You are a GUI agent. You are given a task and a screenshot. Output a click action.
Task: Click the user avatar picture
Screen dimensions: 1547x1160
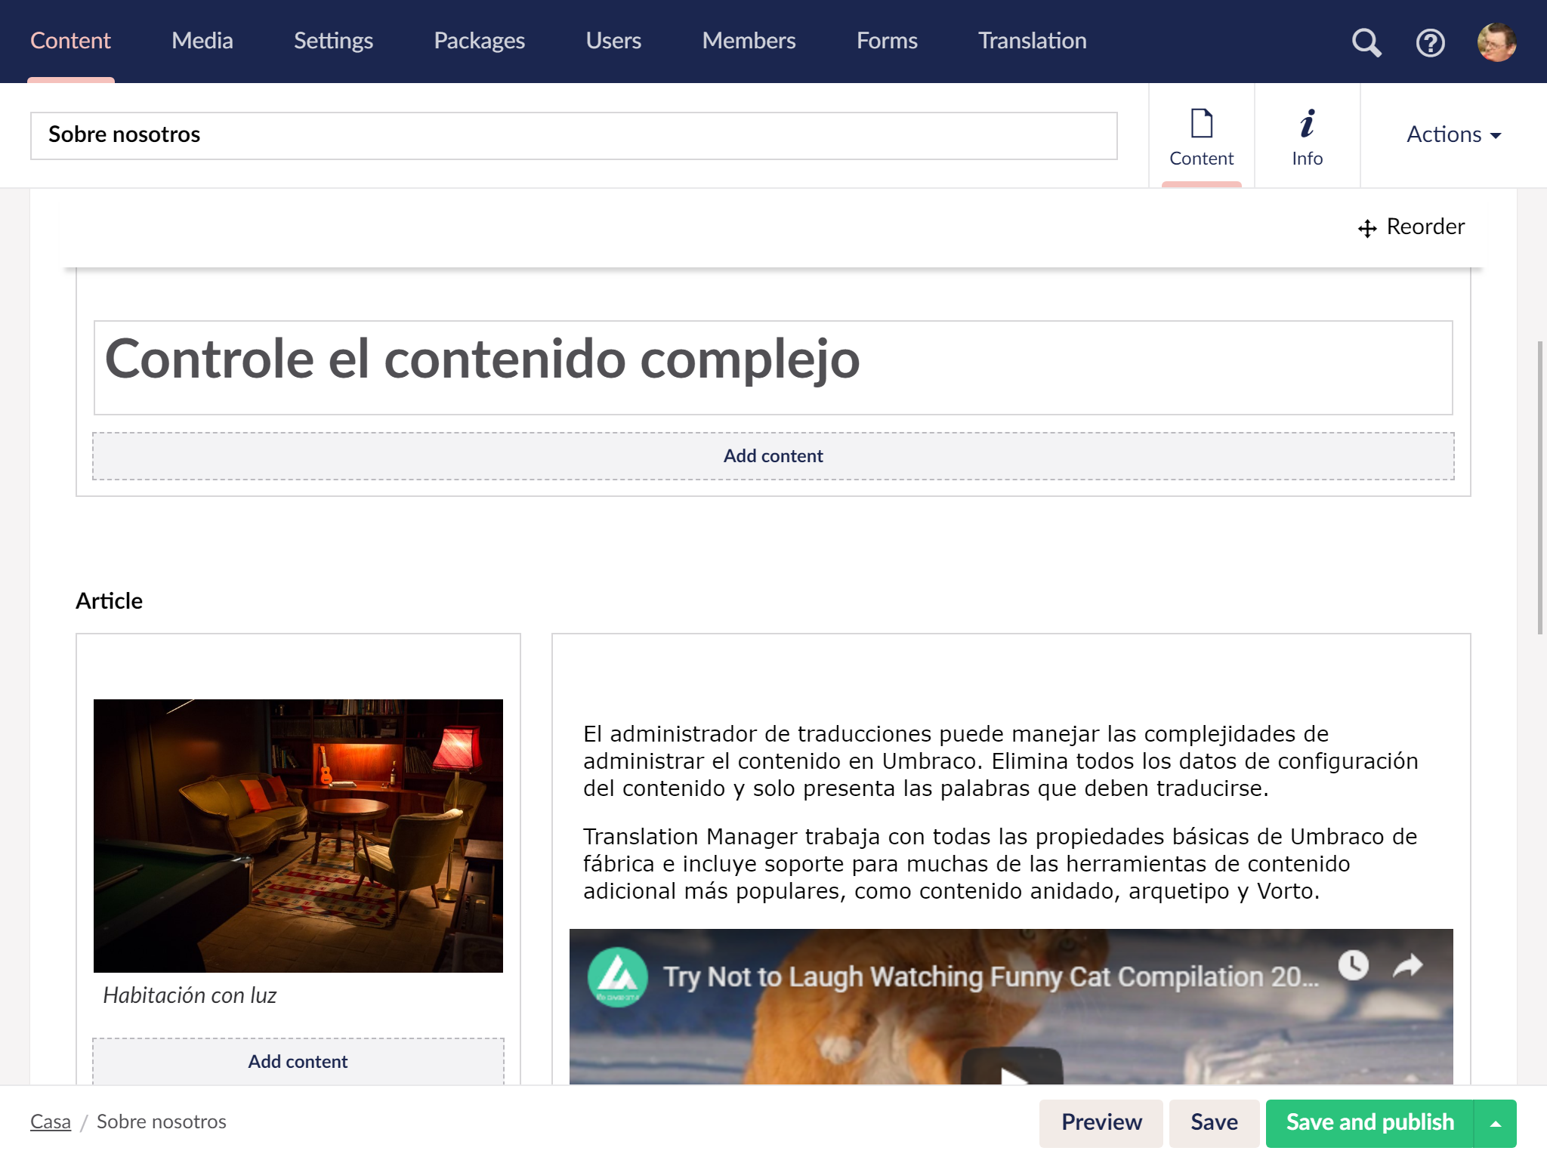pos(1496,42)
